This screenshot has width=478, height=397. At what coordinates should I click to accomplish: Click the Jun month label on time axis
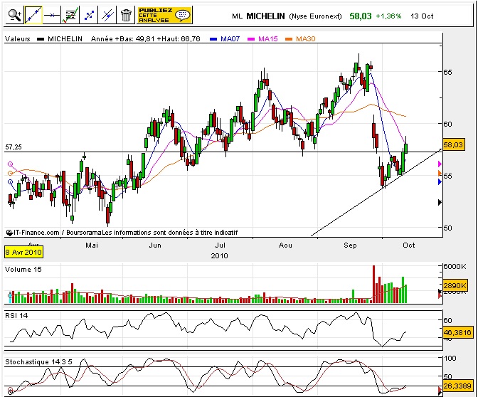coord(155,245)
